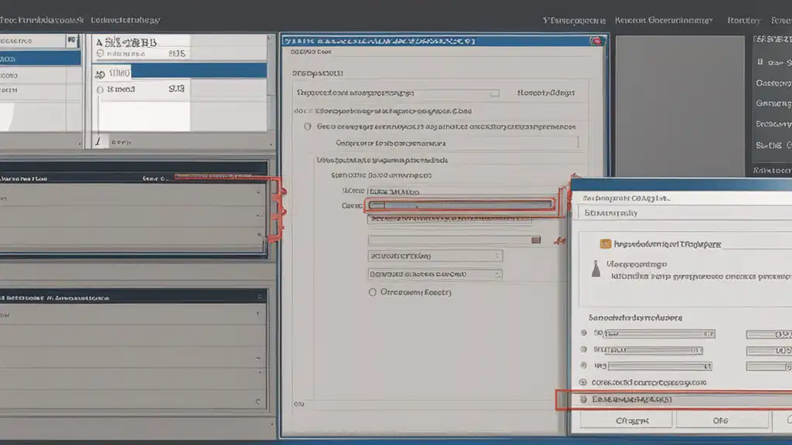Click the small icon at the top field's right end

click(494, 93)
